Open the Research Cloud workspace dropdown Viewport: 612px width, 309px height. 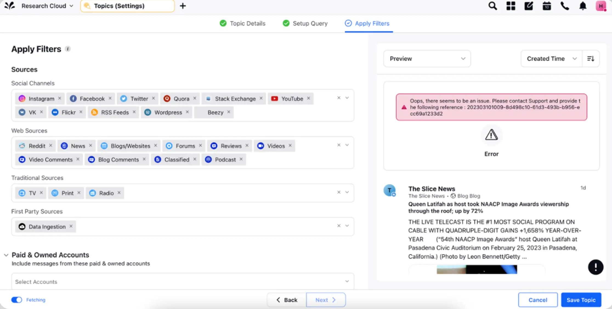tap(47, 6)
